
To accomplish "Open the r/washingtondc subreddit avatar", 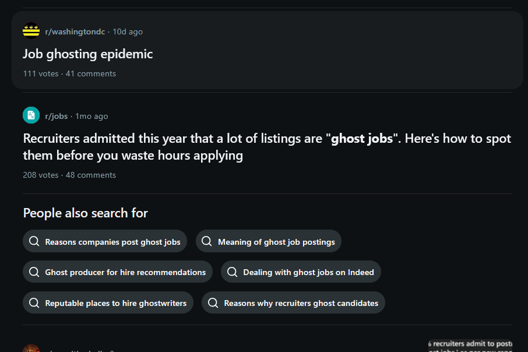I will click(31, 31).
